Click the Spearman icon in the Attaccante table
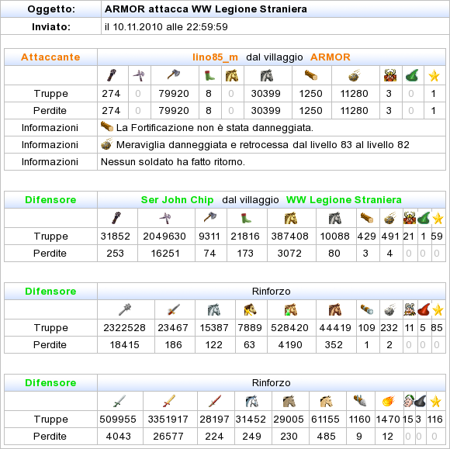Screen dimensions: 450x449 point(139,75)
